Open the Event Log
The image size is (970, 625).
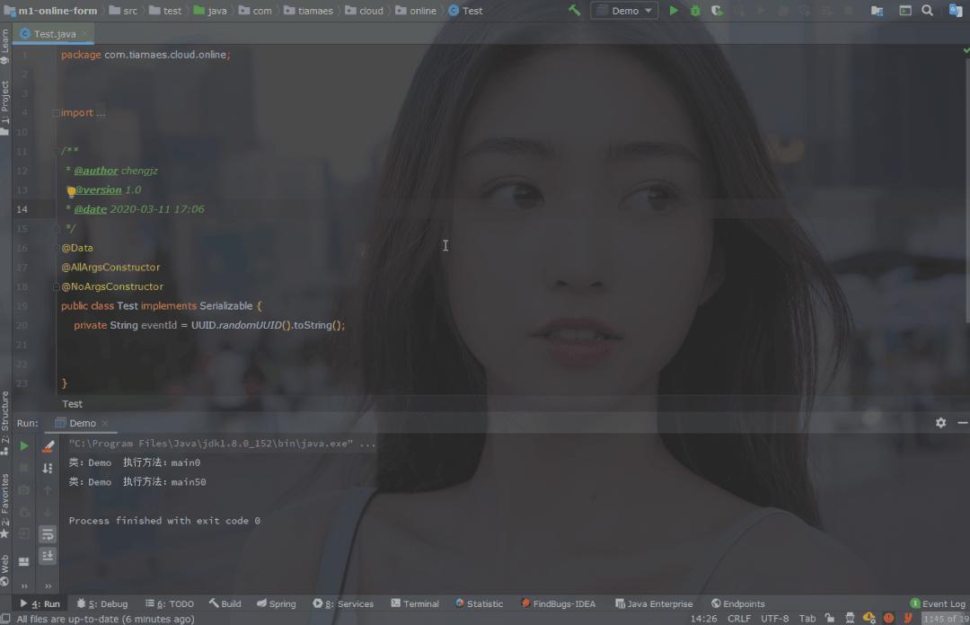pyautogui.click(x=938, y=603)
